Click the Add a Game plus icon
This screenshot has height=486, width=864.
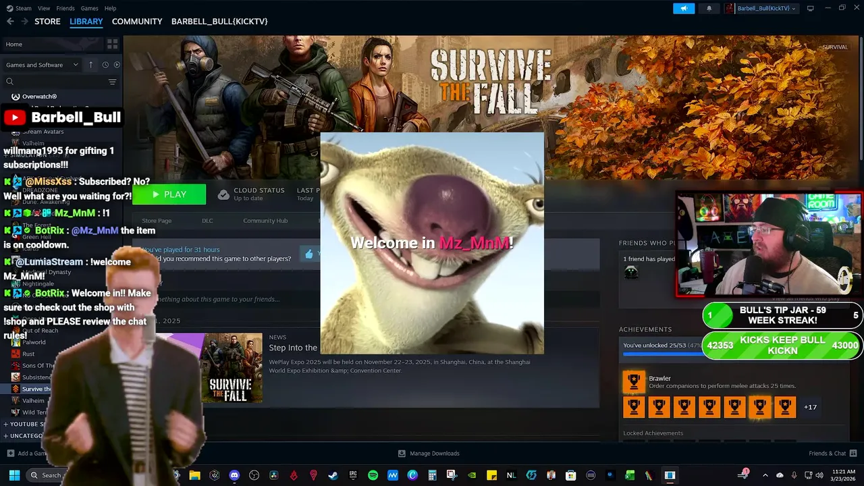[10, 454]
